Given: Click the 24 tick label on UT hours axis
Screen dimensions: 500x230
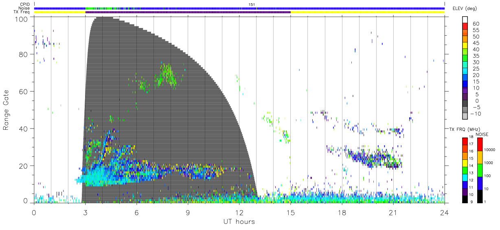Looking at the screenshot, I should 444,212.
